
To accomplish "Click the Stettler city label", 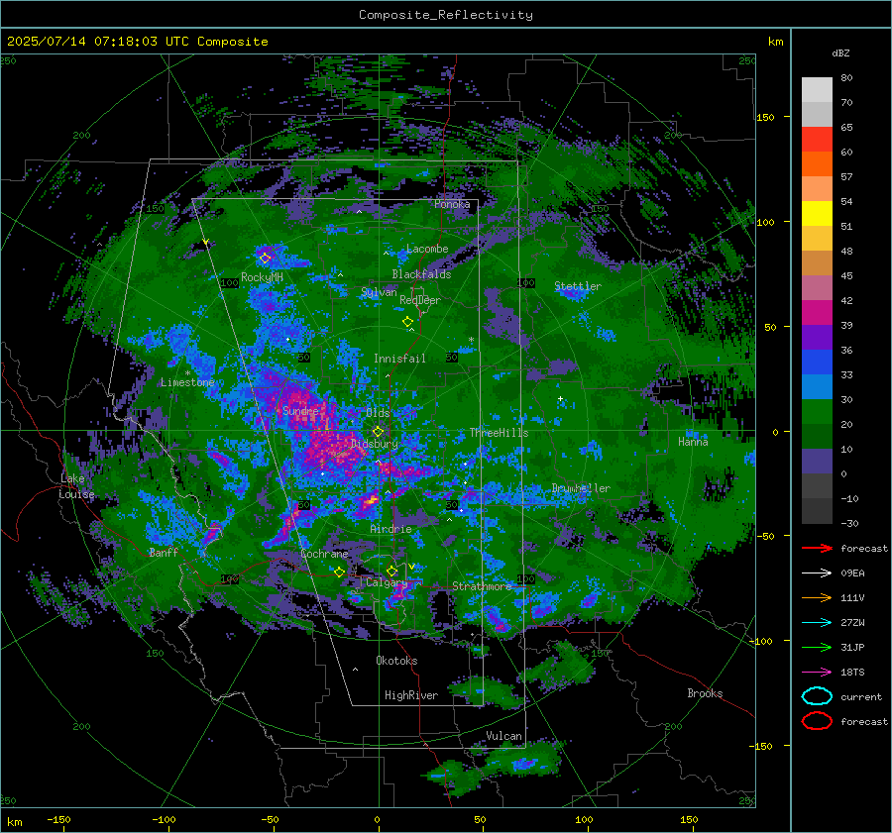I will coord(578,286).
